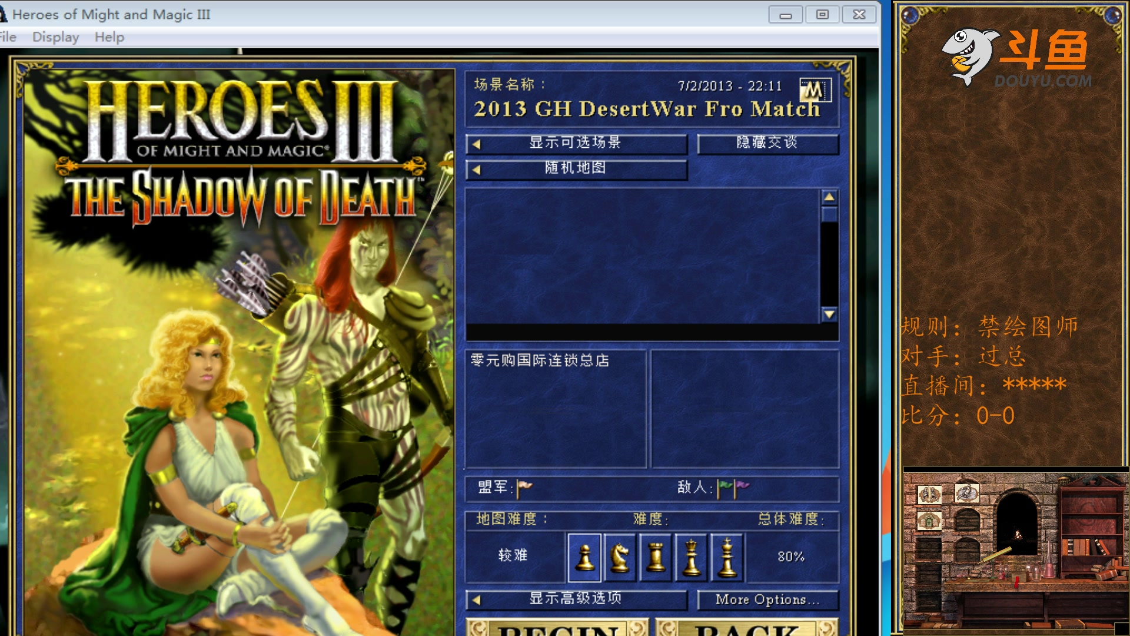This screenshot has height=636, width=1130.
Task: Click the map size M icon
Action: [815, 91]
